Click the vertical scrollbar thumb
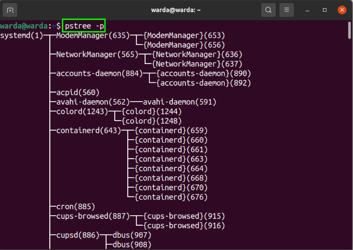353x250 pixels. point(349,30)
